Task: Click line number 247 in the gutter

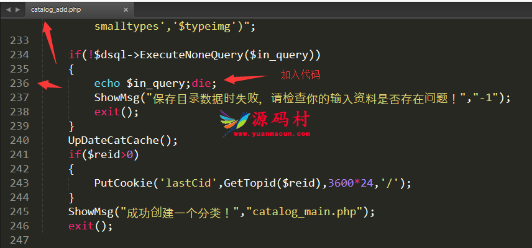Action: click(19, 240)
